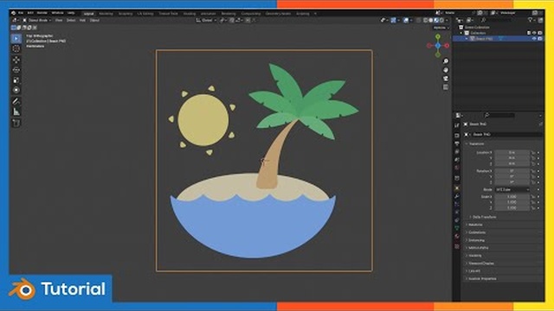Image resolution: width=554 pixels, height=311 pixels.
Task: Open the Edit menu
Action: (30, 13)
